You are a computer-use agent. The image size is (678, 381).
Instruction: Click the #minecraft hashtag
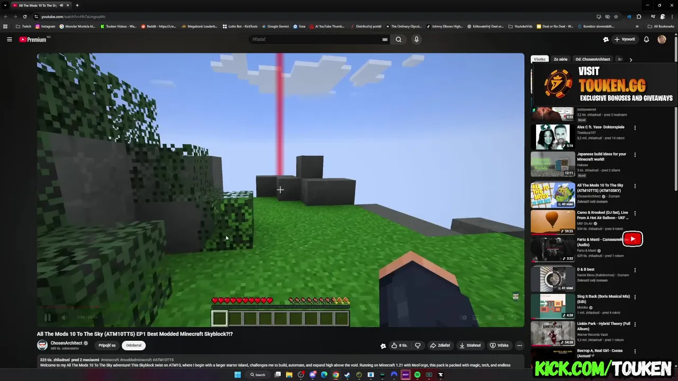(110, 360)
